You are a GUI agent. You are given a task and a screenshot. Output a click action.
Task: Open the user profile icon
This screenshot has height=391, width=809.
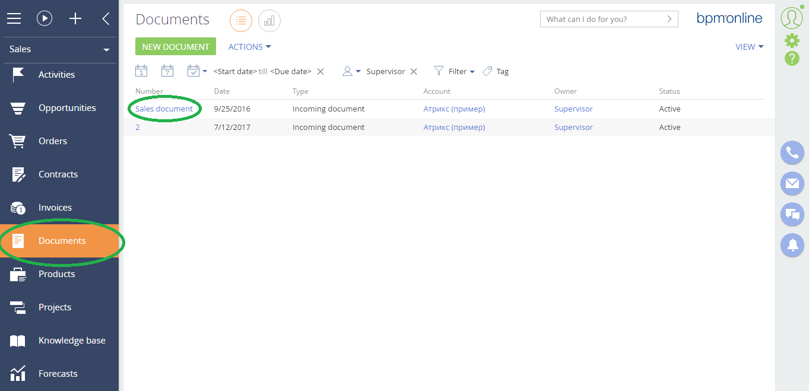click(x=792, y=18)
